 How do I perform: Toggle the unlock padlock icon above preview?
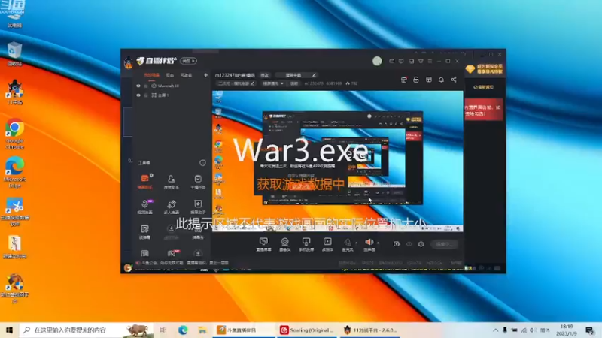tap(416, 80)
